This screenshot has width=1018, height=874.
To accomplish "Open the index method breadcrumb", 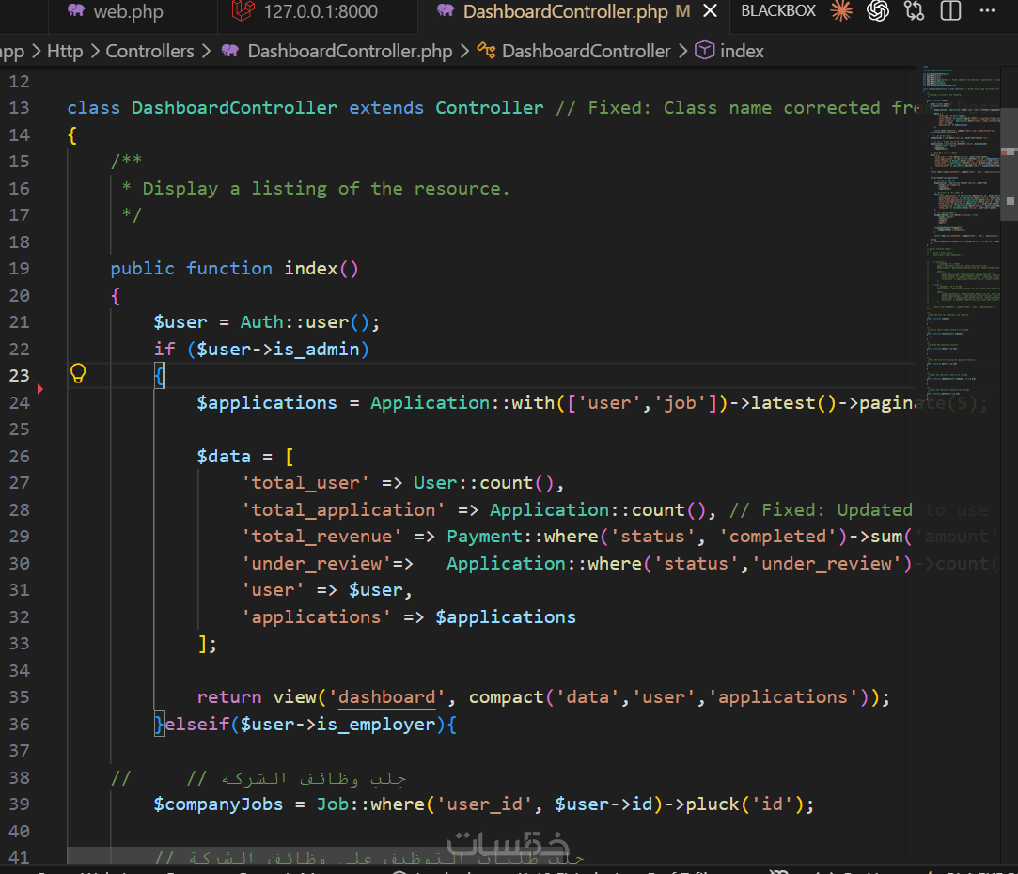I will [742, 52].
